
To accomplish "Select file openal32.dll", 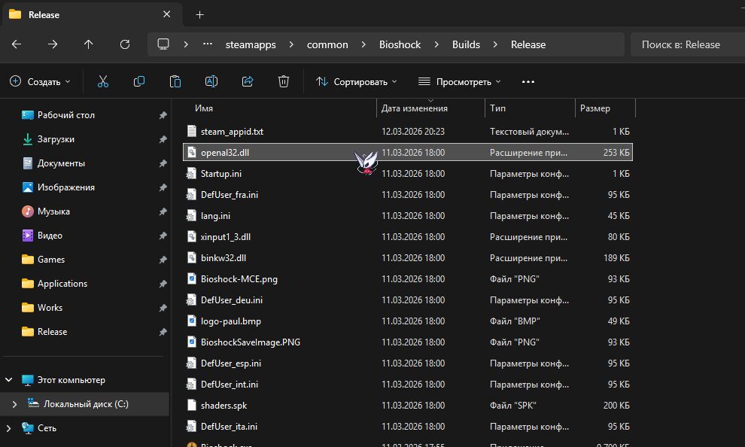I will [x=408, y=153].
